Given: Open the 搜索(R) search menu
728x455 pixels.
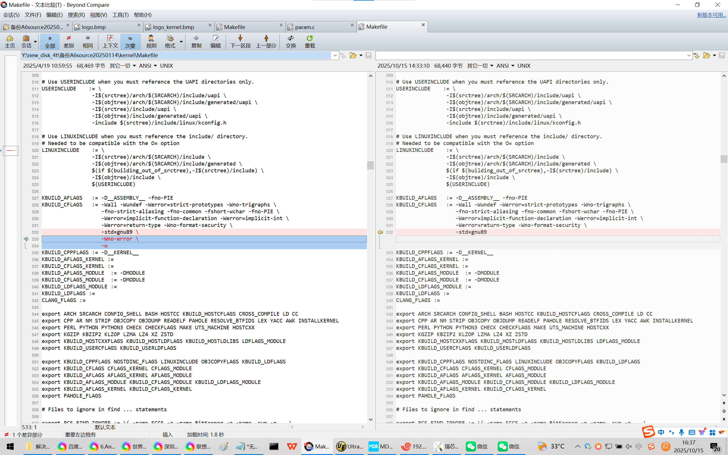Looking at the screenshot, I should [x=76, y=15].
